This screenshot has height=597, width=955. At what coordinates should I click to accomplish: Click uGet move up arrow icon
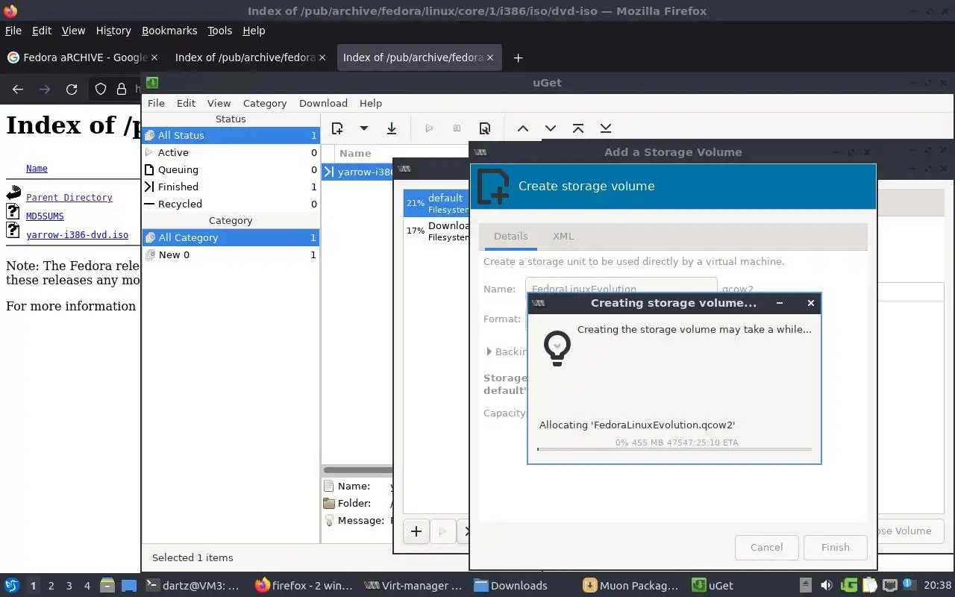pos(523,128)
